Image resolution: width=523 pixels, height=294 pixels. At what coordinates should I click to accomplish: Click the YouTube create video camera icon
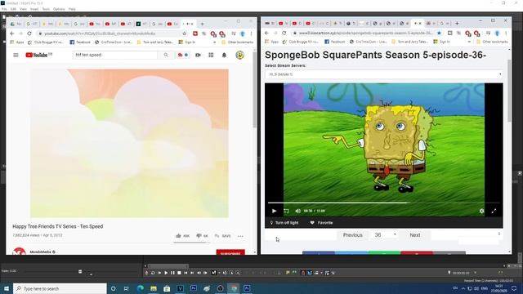click(198, 55)
